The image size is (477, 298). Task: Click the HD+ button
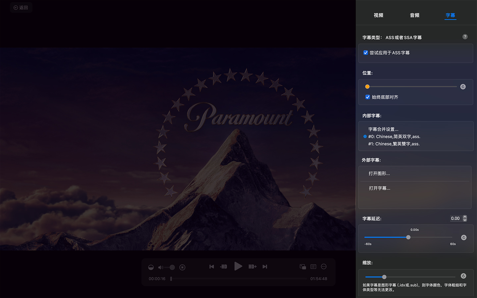pos(253,267)
